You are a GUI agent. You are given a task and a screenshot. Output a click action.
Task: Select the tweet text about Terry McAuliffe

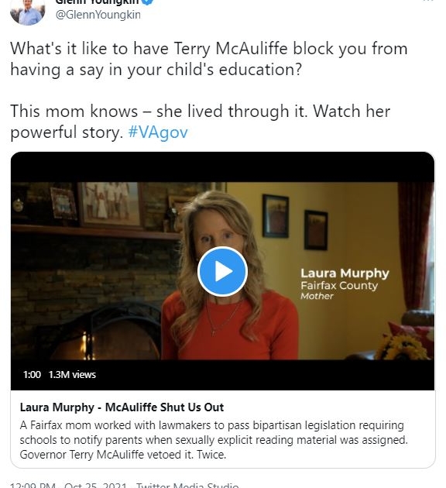point(209,59)
